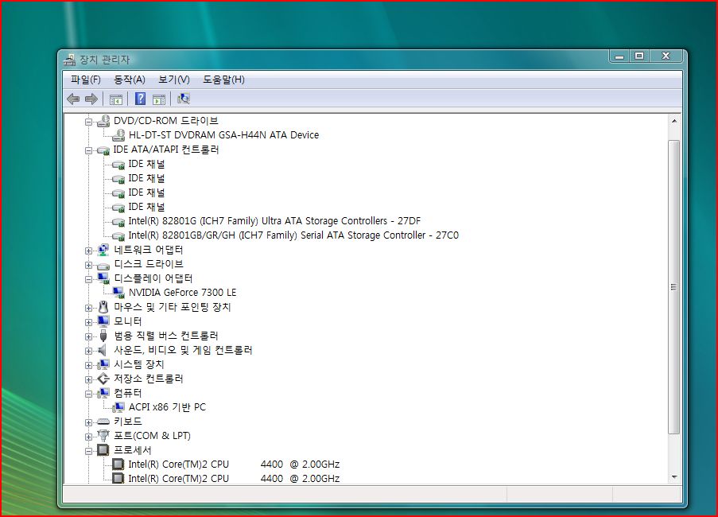Click the scrollbar up arrow
Viewport: 718px width, 517px height.
pos(674,121)
